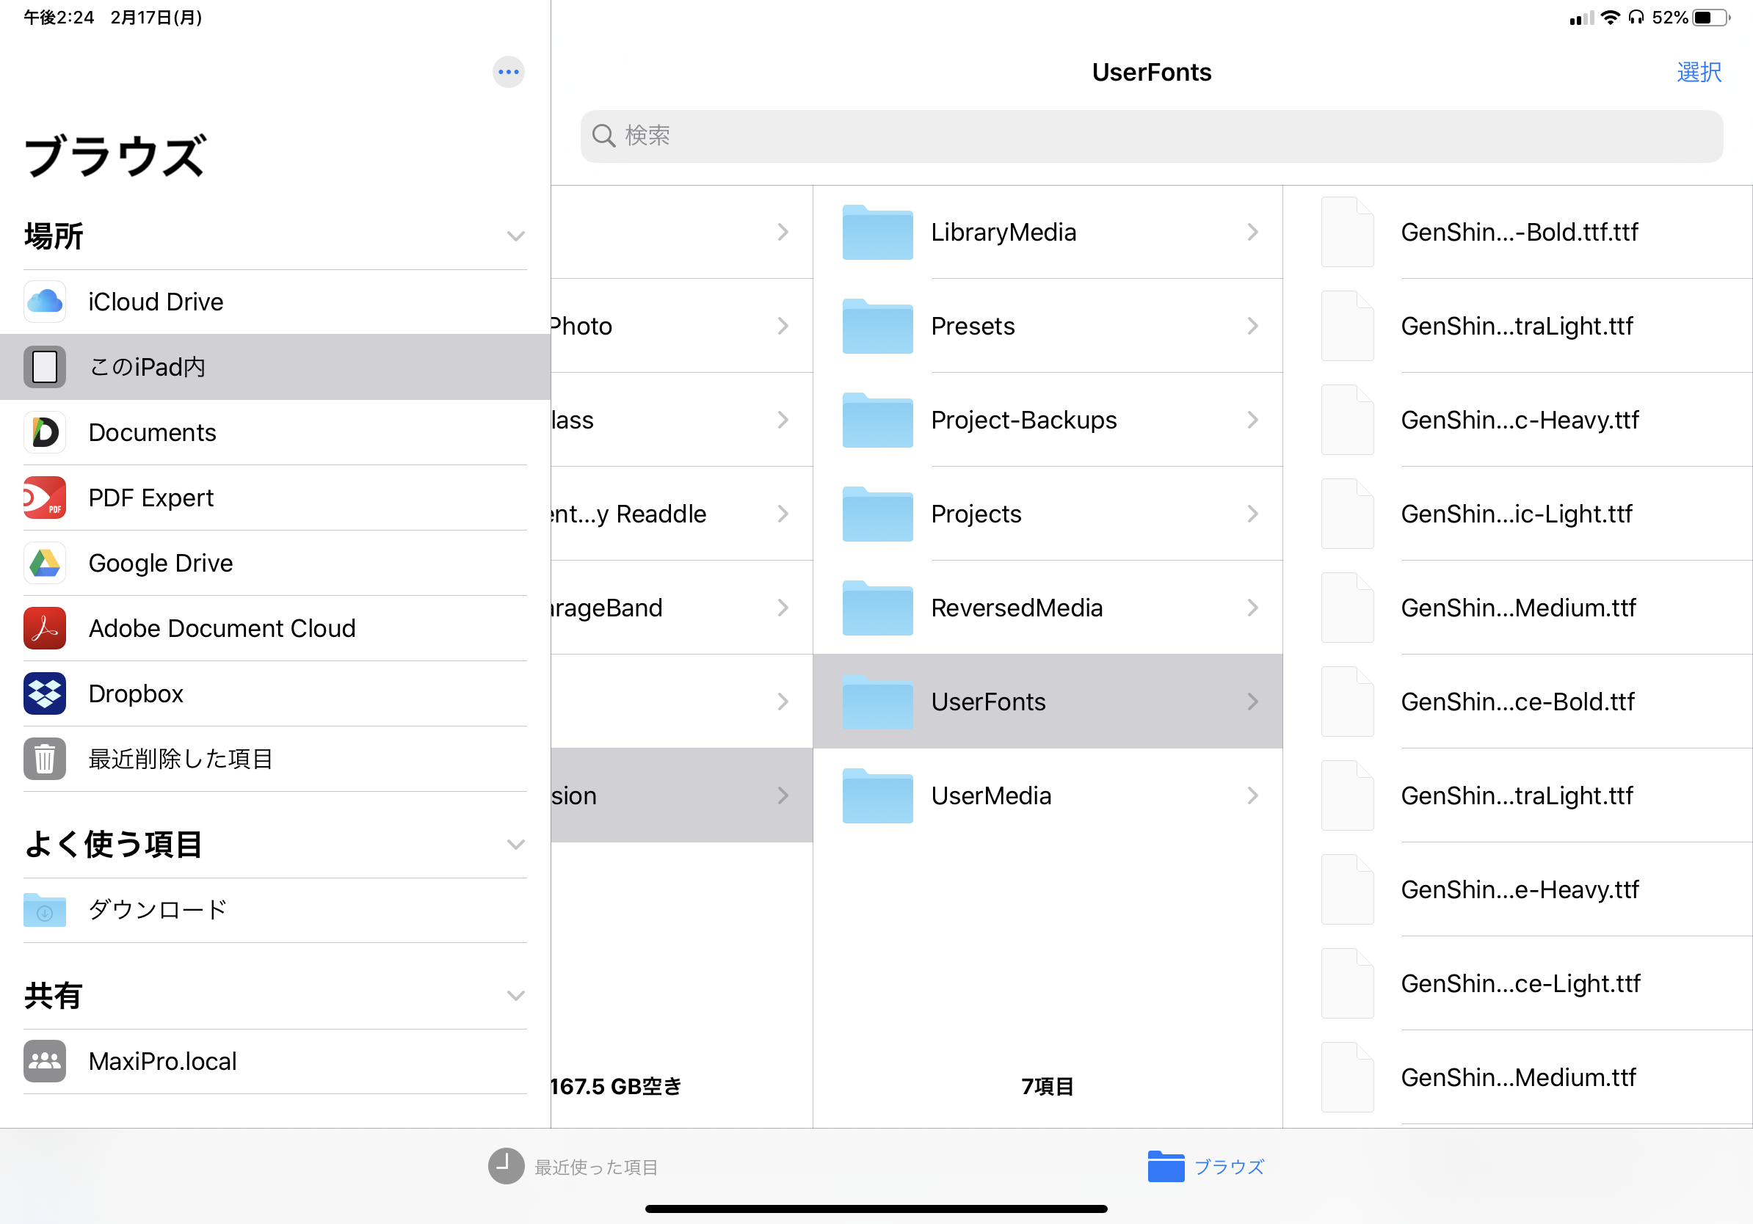The image size is (1753, 1224).
Task: Select the PDF Expert icon
Action: (44, 498)
